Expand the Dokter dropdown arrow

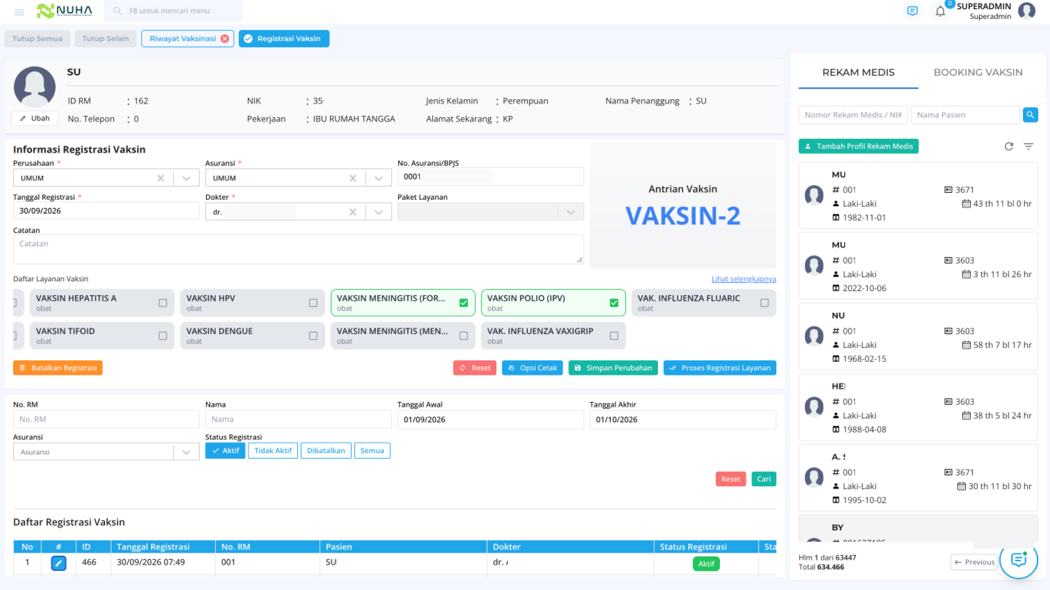pyautogui.click(x=379, y=212)
